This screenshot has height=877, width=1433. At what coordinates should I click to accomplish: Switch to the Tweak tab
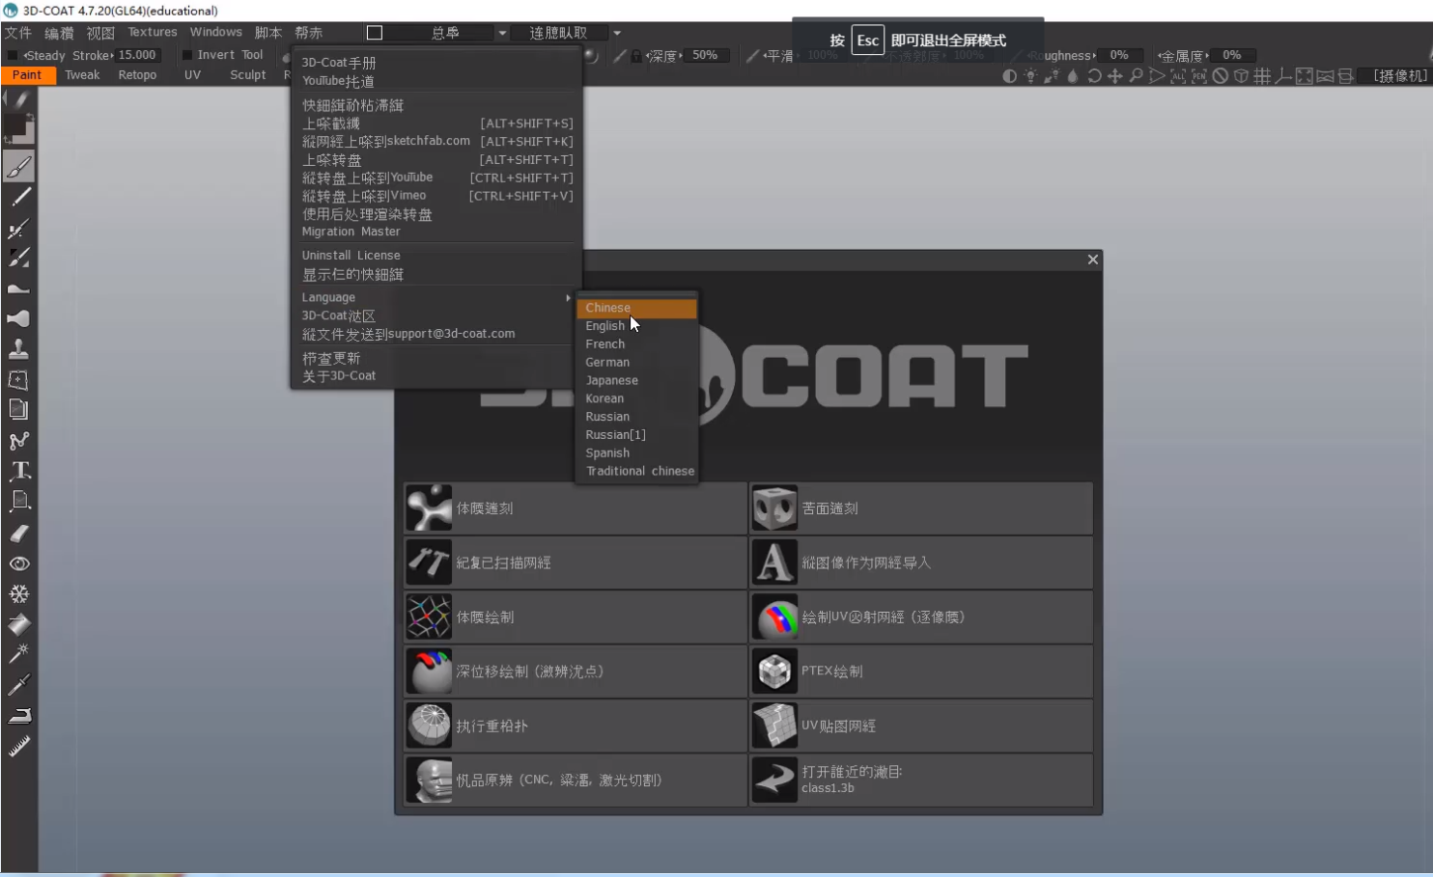[x=82, y=74]
